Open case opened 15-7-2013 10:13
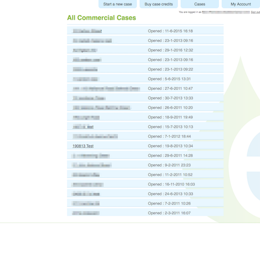The width and height of the screenshot is (260, 264). coord(83,127)
